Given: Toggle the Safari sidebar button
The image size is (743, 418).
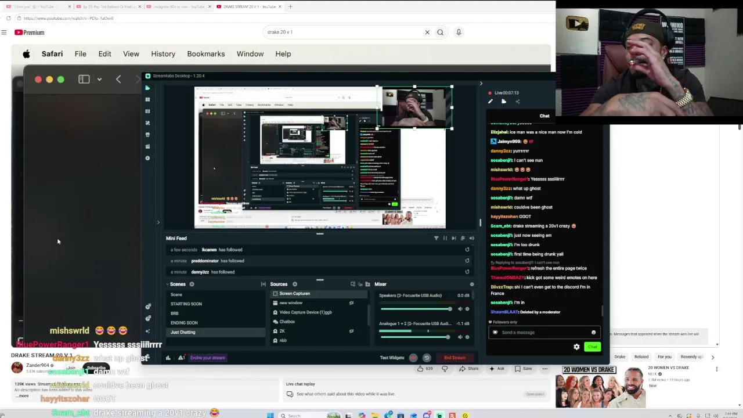Looking at the screenshot, I should pos(84,79).
